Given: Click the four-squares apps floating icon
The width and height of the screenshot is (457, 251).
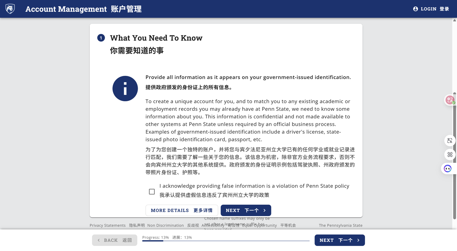Looking at the screenshot, I should pos(450,155).
